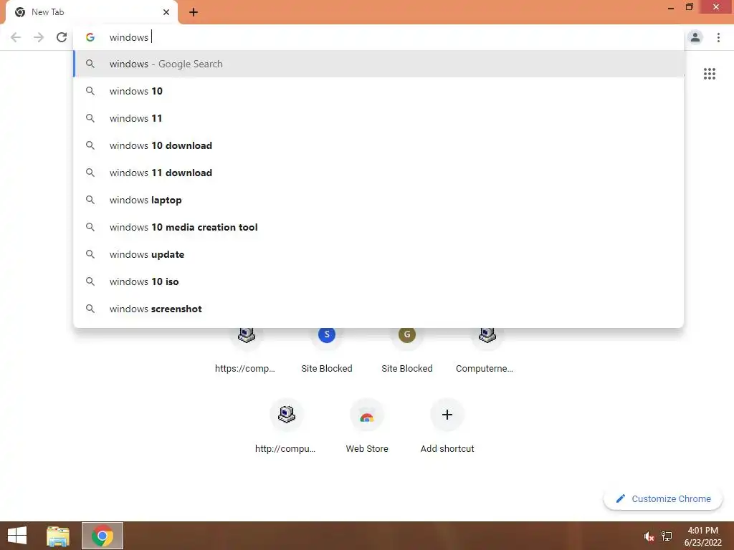Open the 'http://compu...' shortcut tile
This screenshot has height=550, width=734.
point(287,425)
